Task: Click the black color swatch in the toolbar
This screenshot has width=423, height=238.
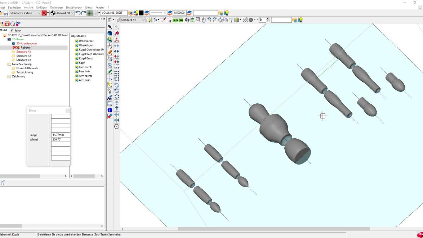Action: [142, 13]
